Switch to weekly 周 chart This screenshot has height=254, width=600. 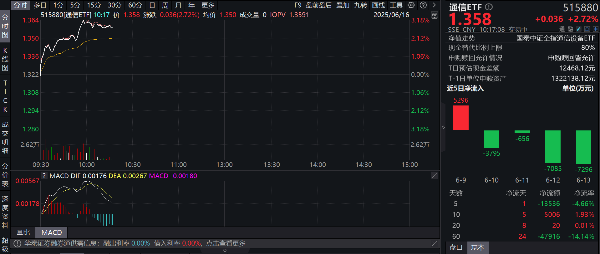pos(165,5)
